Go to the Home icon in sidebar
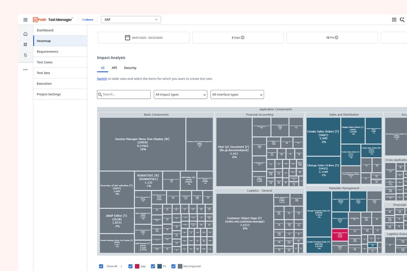This screenshot has height=271, width=407. pyautogui.click(x=25, y=34)
